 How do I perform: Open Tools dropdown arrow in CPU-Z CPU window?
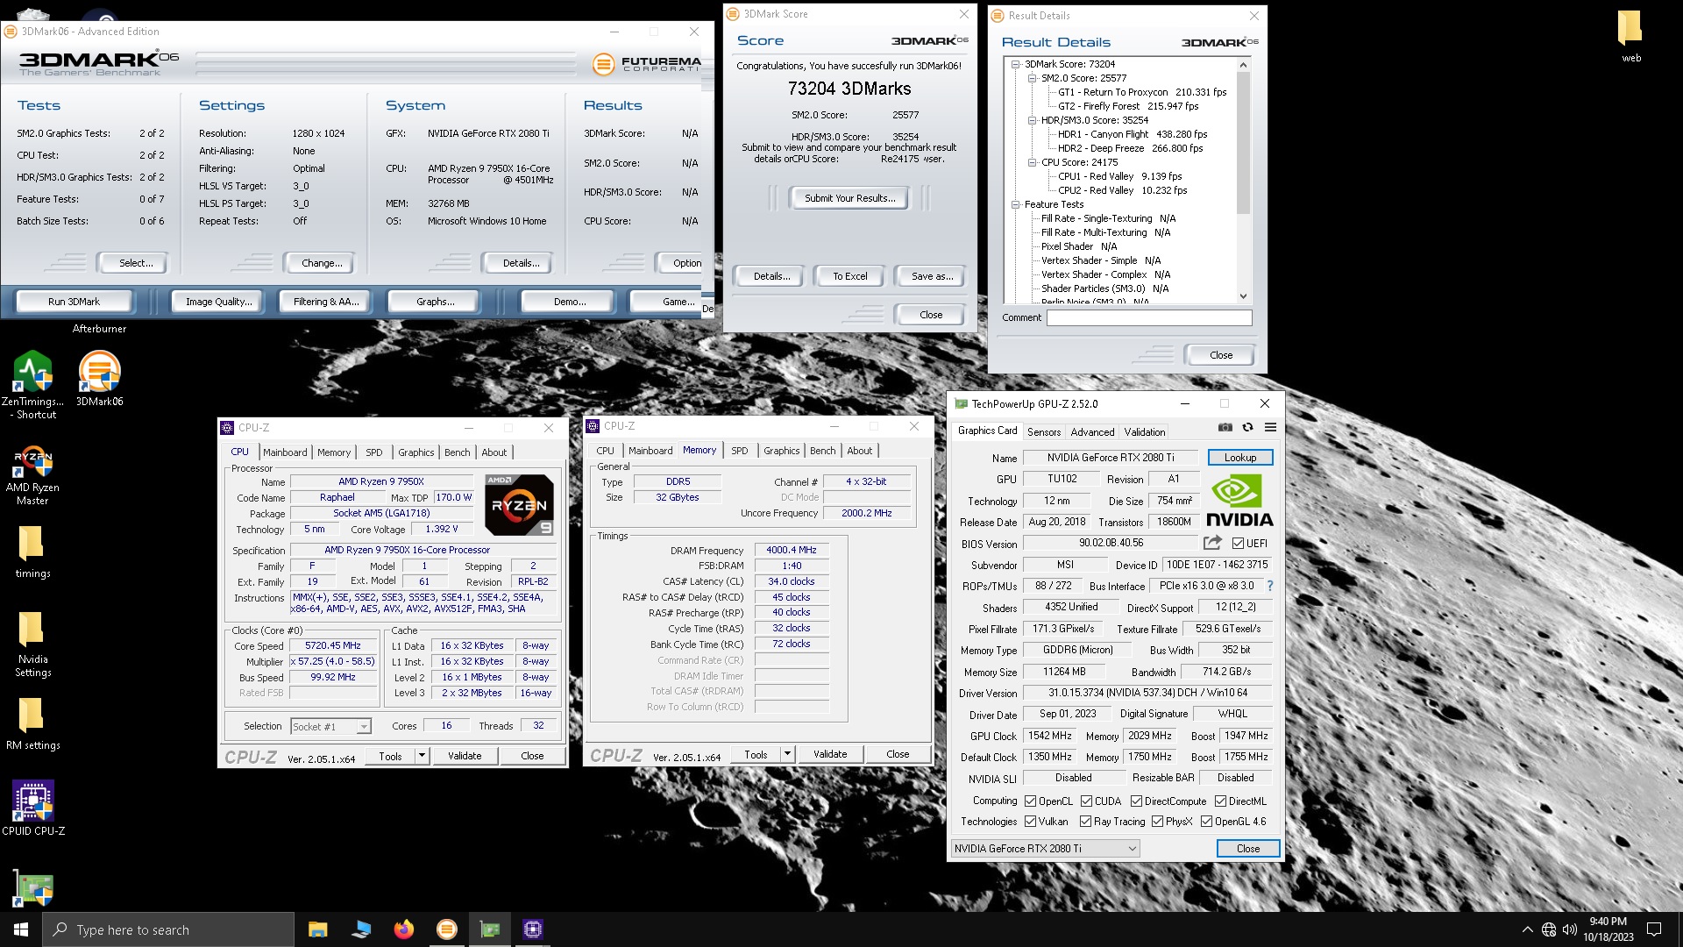coord(422,756)
